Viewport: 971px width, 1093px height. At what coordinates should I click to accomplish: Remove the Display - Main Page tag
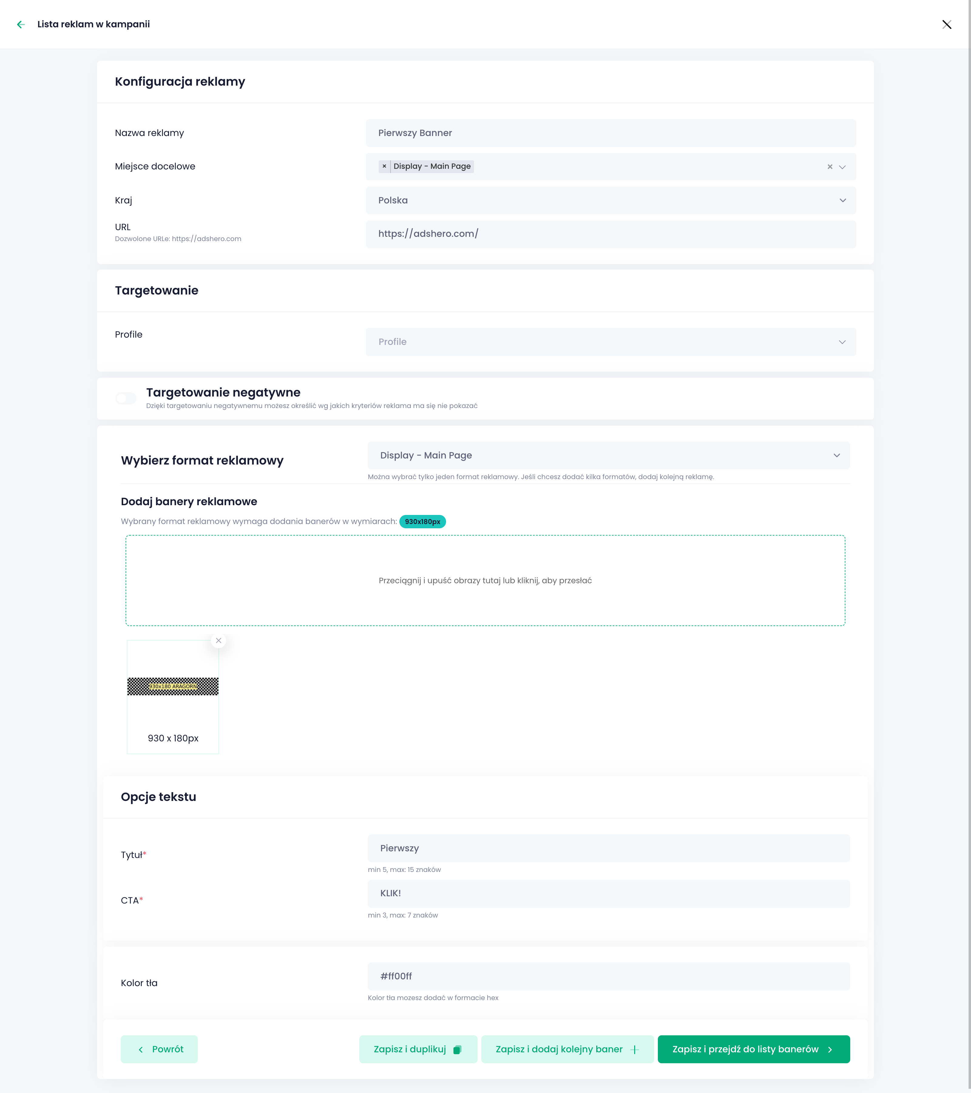coord(384,166)
